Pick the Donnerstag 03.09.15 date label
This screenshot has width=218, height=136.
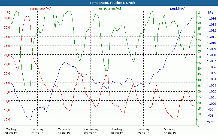point(90,131)
